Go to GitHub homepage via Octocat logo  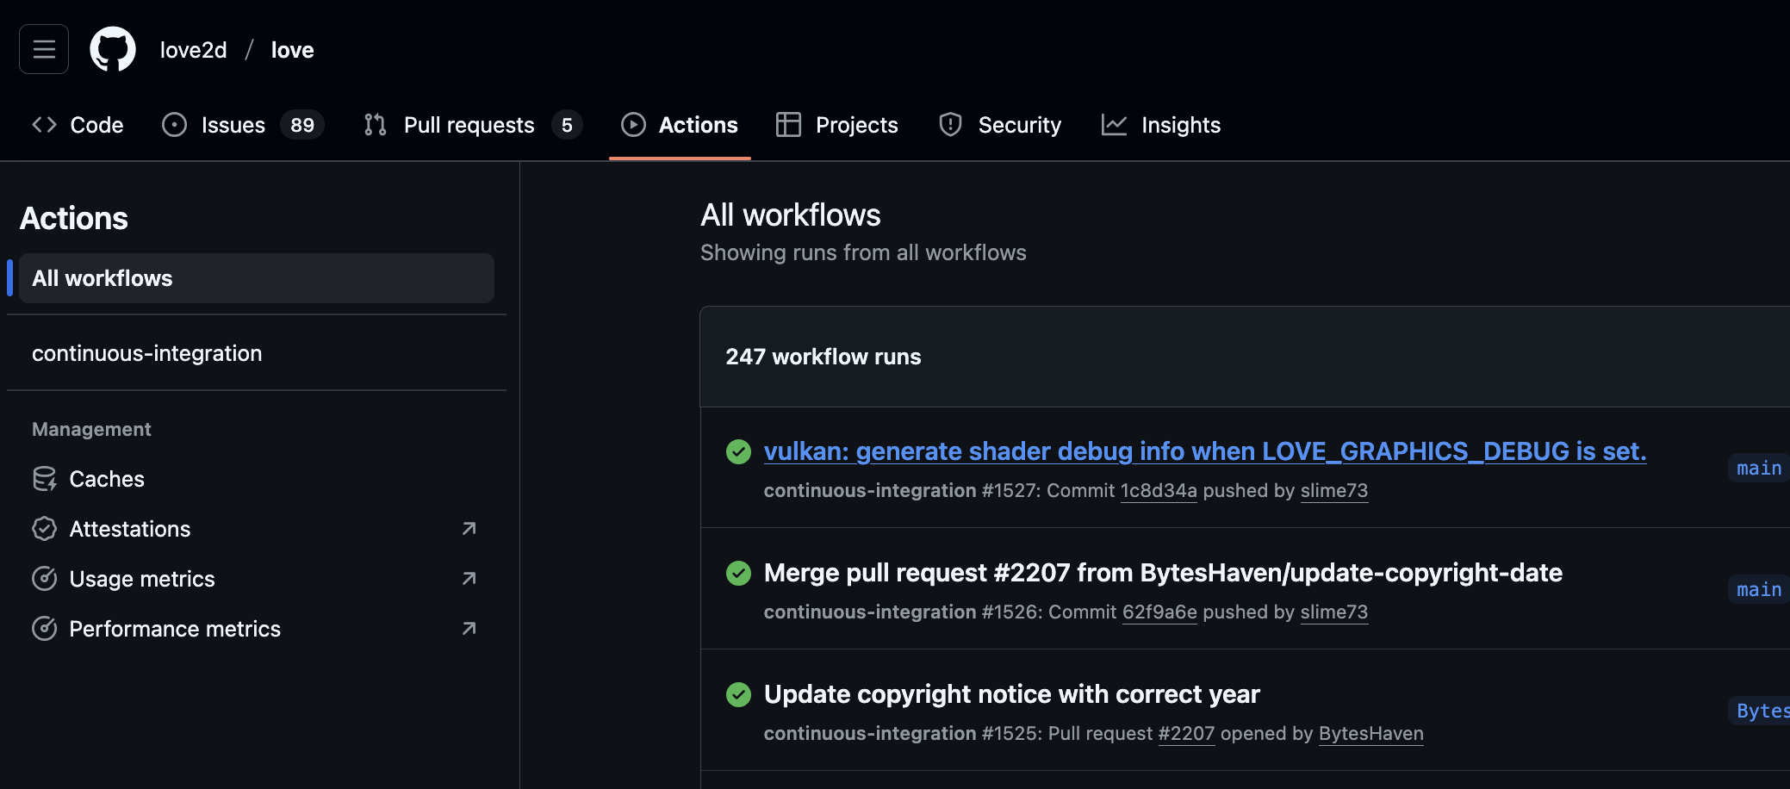113,50
